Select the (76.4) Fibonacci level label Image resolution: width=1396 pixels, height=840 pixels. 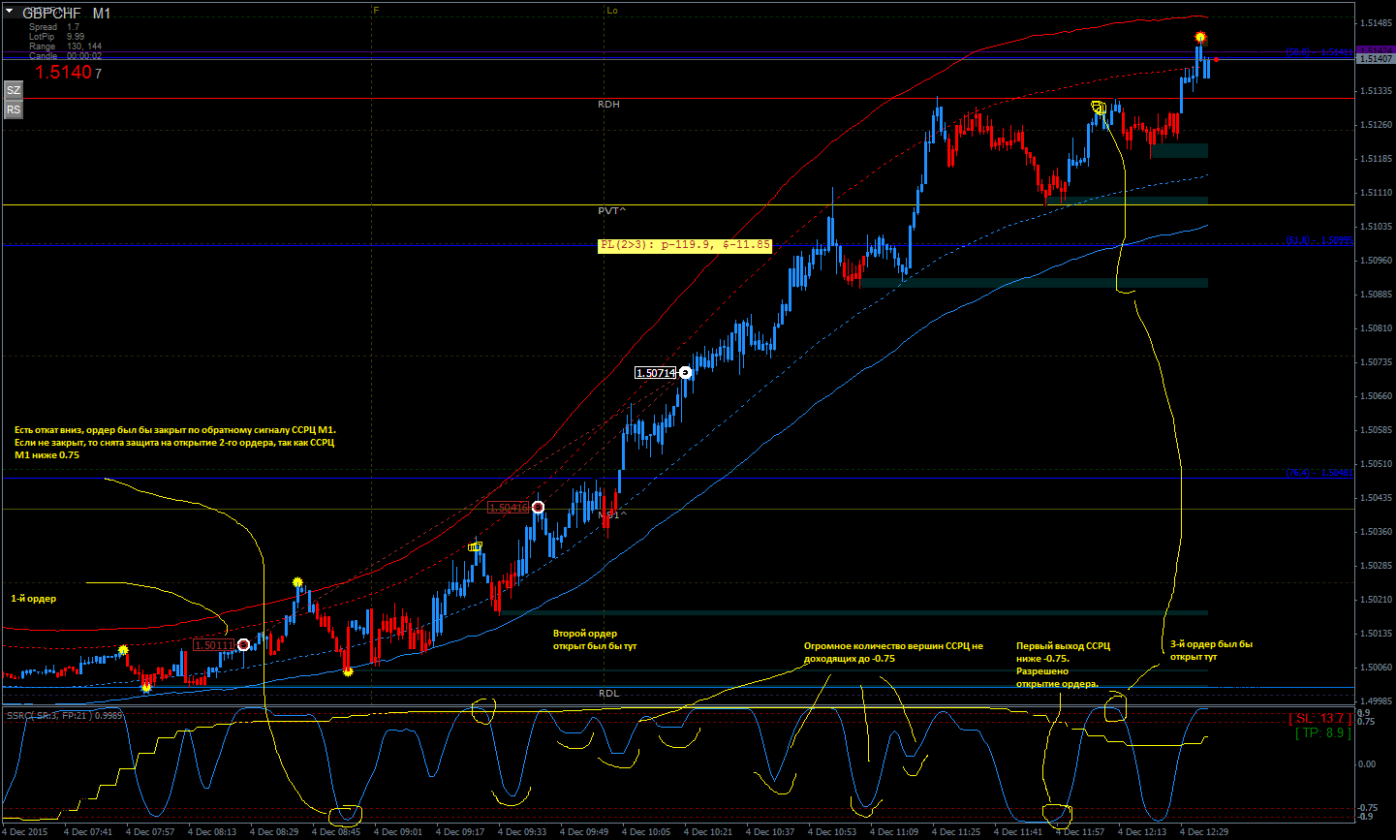coord(1319,473)
